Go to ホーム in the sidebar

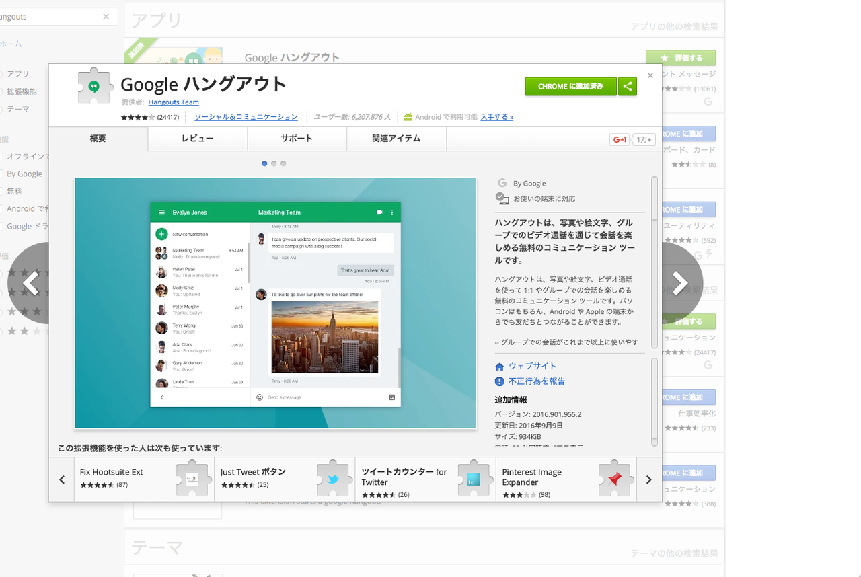point(11,44)
